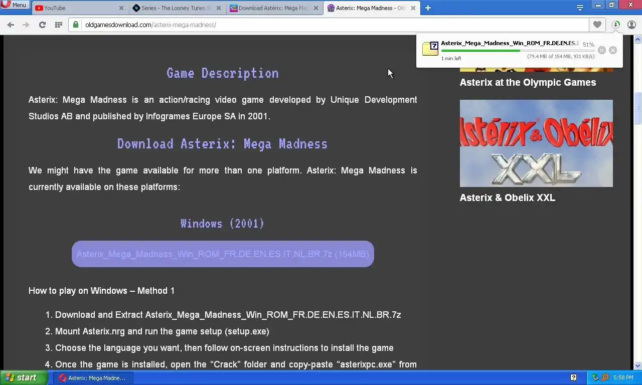Pause the Asterix_Mega_Madness download

[602, 50]
